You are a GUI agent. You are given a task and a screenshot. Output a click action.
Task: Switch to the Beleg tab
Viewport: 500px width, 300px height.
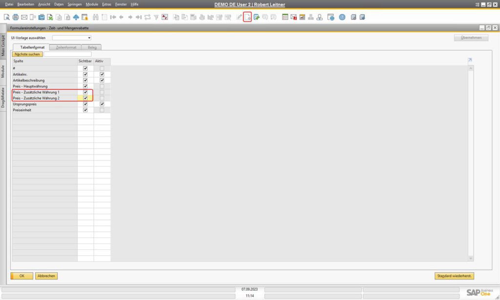(x=92, y=47)
